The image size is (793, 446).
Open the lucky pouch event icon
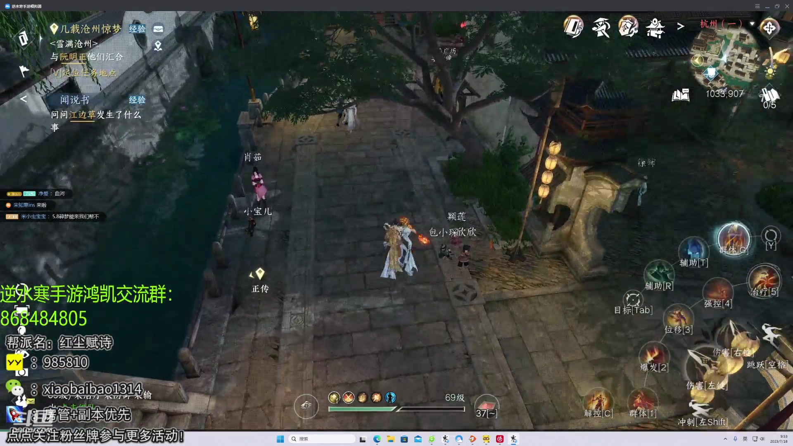pyautogui.click(x=628, y=27)
